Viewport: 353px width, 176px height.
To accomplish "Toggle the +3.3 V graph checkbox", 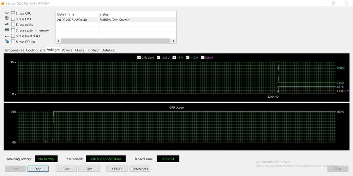I will [x=159, y=57].
